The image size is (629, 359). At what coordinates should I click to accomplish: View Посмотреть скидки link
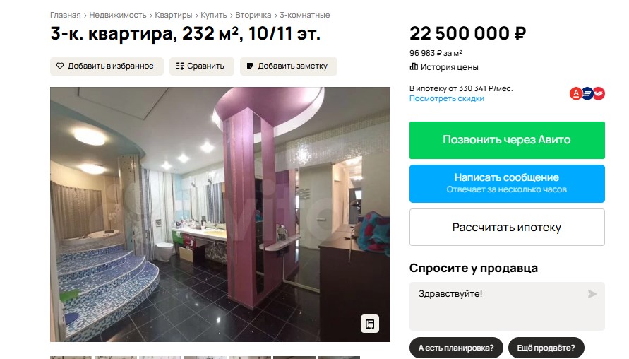point(446,98)
